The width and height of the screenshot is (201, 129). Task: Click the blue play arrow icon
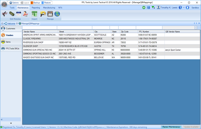coord(187,8)
